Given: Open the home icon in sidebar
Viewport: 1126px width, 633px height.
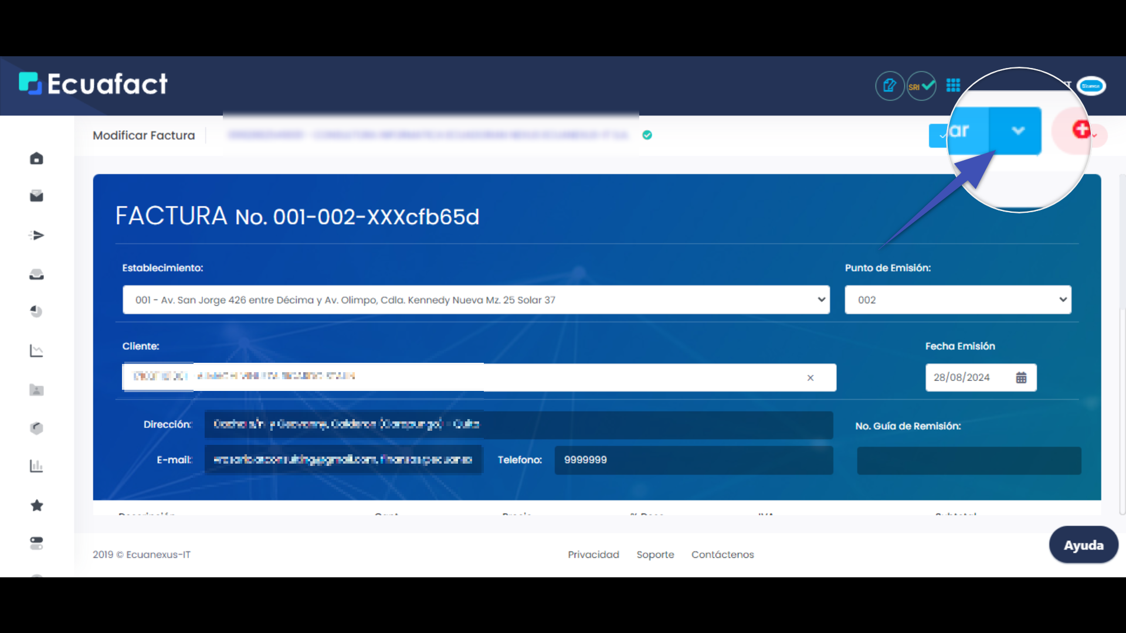Looking at the screenshot, I should [36, 158].
